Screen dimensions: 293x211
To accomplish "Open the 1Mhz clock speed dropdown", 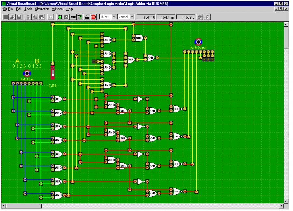I will 114,17.
